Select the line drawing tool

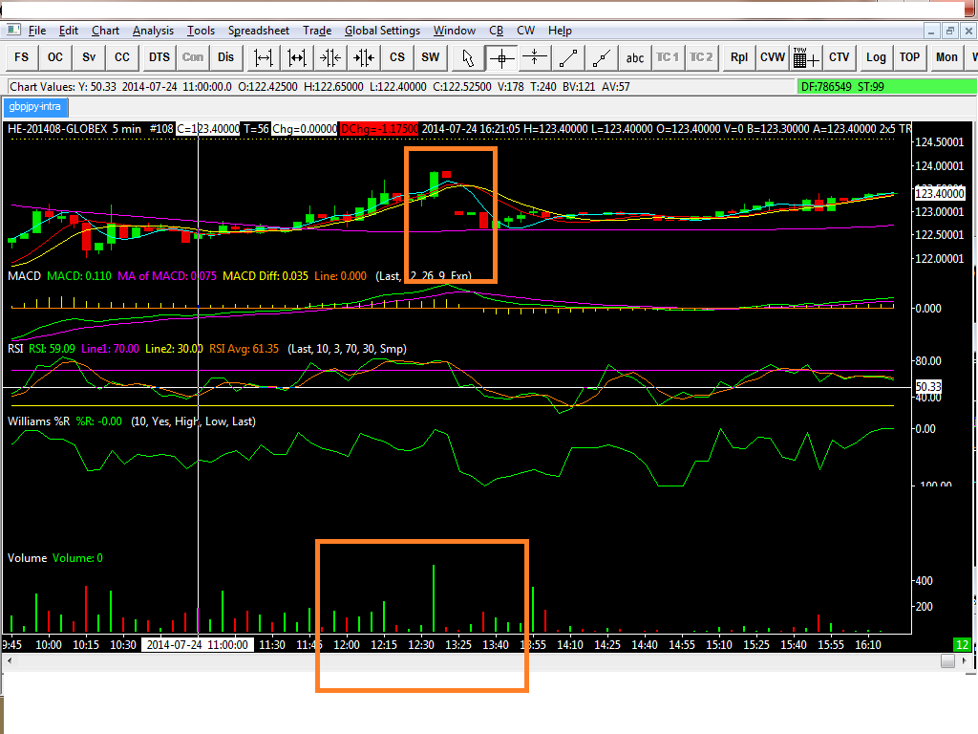(568, 58)
